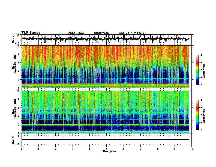
Task: Click the "-7" tick on ch.1 colorbar
Action: tap(201, 85)
